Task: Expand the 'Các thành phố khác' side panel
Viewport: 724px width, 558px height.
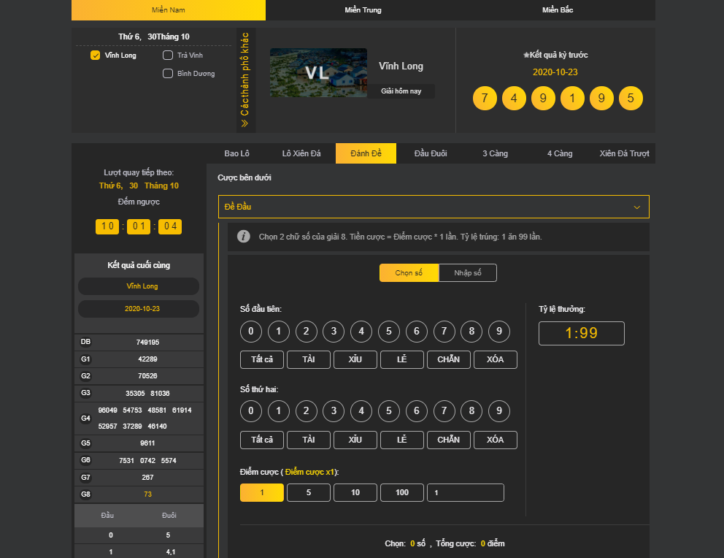Action: (x=245, y=80)
